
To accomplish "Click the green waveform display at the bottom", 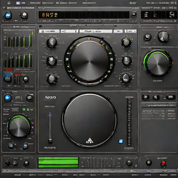I will click(x=58, y=162).
